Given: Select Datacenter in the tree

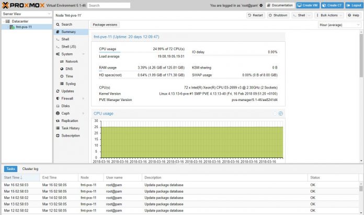Looking at the screenshot, I should [x=20, y=21].
